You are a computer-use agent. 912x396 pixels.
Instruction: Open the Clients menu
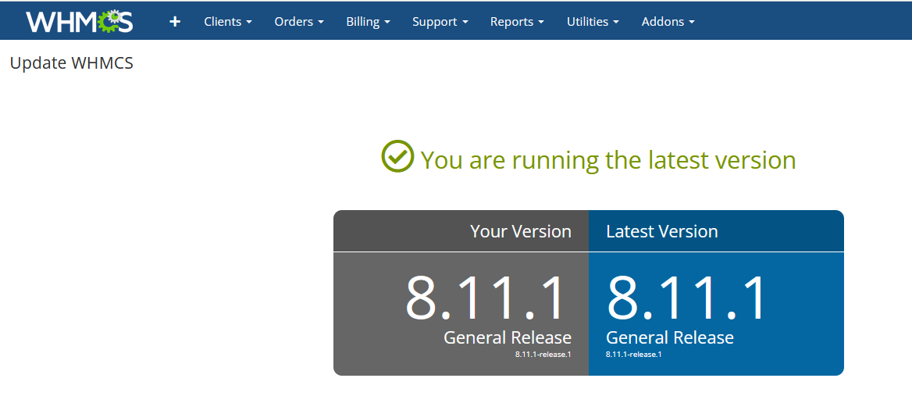tap(228, 22)
